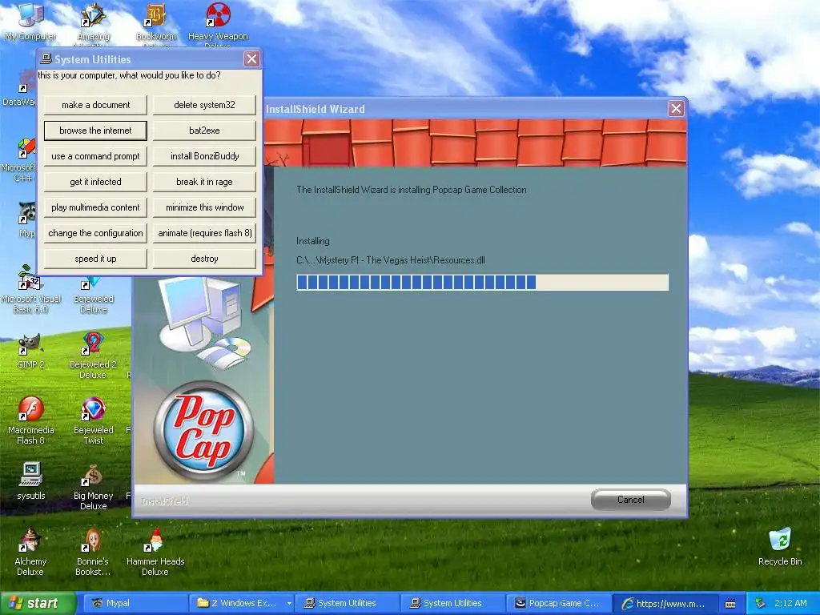820x615 pixels.
Task: Select Bonnie's Bookstore desktop icon
Action: 93,553
